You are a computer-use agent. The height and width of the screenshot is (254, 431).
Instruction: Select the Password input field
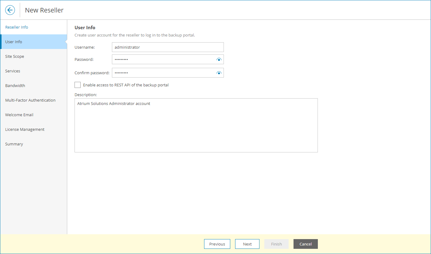click(164, 59)
